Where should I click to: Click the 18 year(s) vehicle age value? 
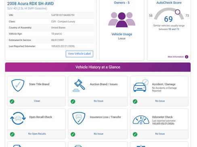[57, 34]
